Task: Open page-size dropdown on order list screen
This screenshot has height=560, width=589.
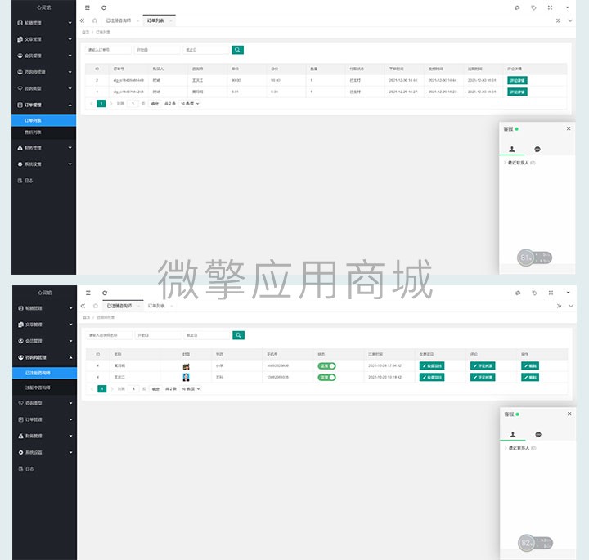Action: pyautogui.click(x=190, y=104)
